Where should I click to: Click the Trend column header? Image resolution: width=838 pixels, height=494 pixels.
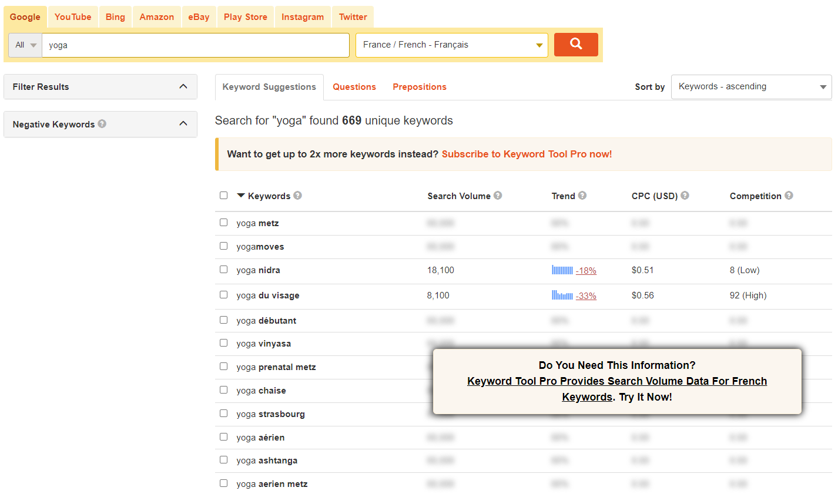point(563,196)
